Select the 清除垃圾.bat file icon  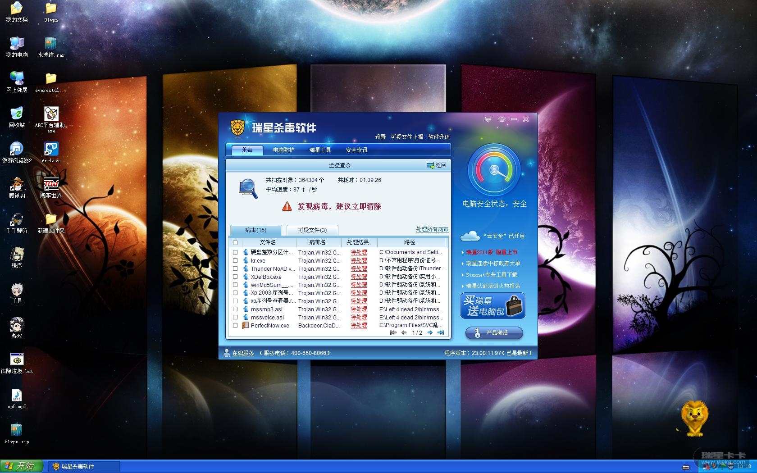pos(17,363)
